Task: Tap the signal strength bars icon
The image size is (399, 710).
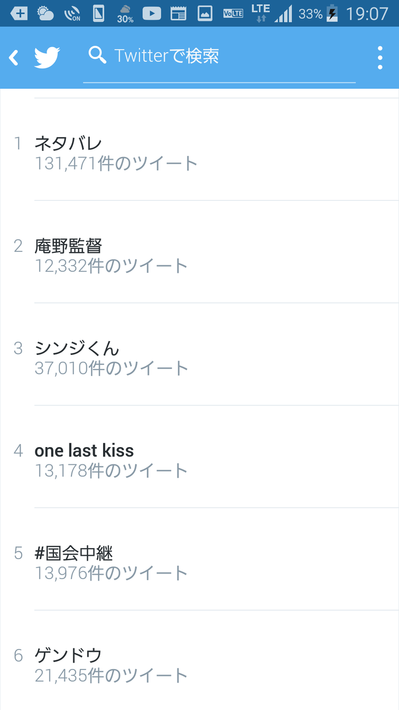Action: click(283, 13)
